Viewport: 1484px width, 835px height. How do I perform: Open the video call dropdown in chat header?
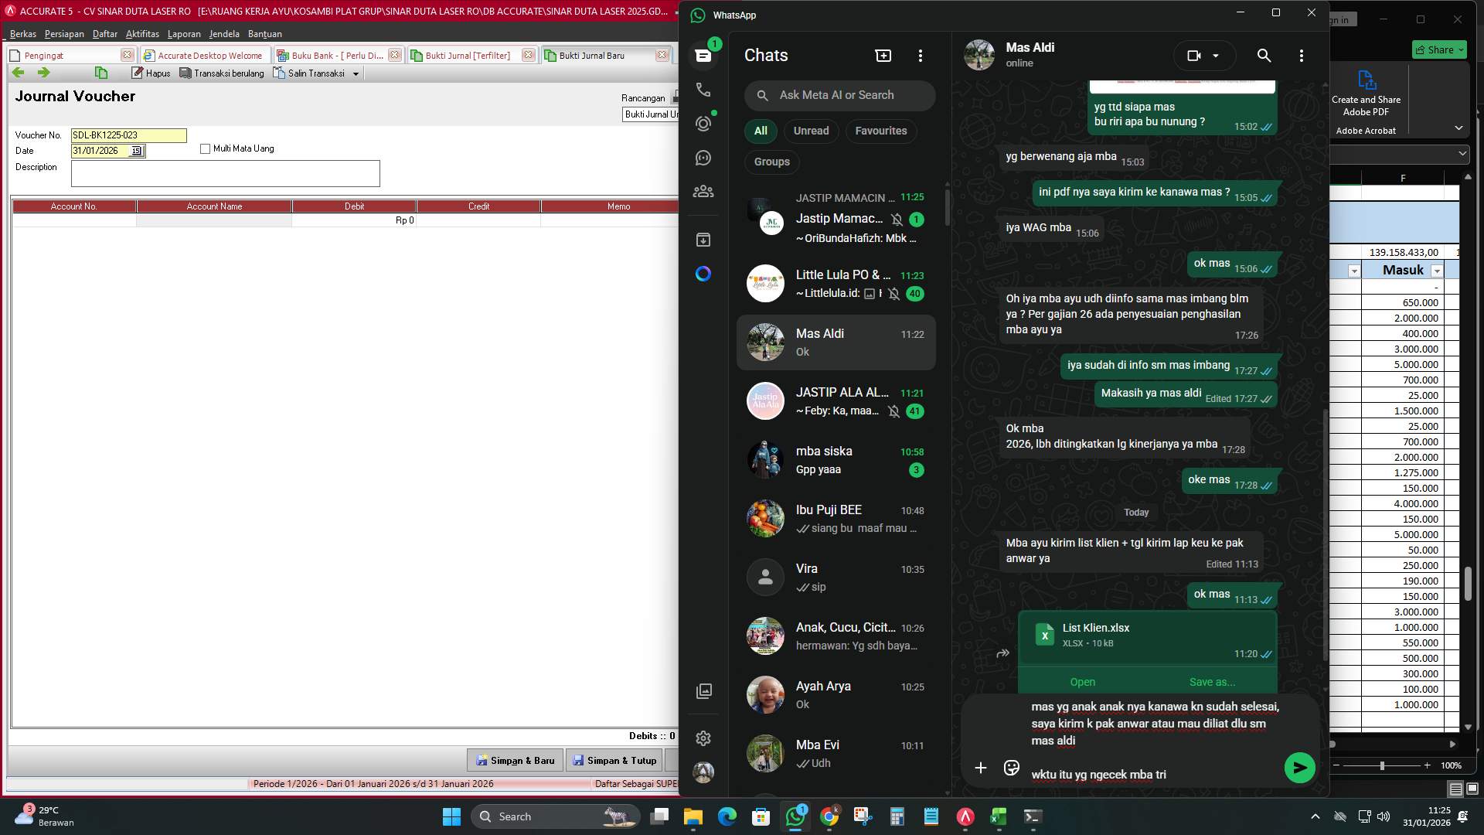1217,56
